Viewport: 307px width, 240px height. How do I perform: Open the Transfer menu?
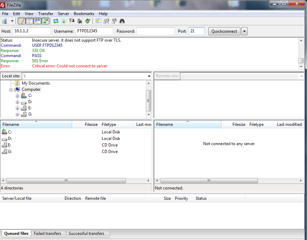point(46,14)
